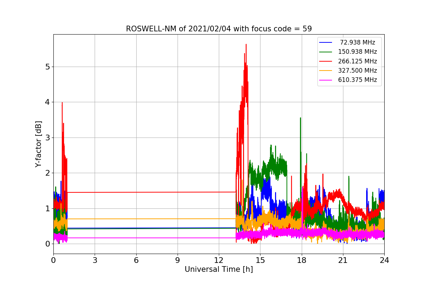Click the blue legend line sample
This screenshot has width=427, height=285.
tap(326, 42)
